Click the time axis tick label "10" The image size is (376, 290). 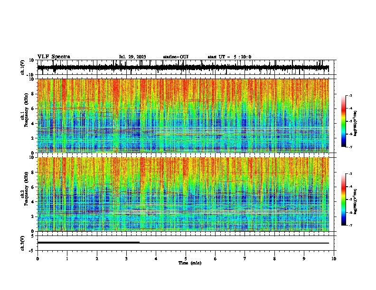[334, 259]
